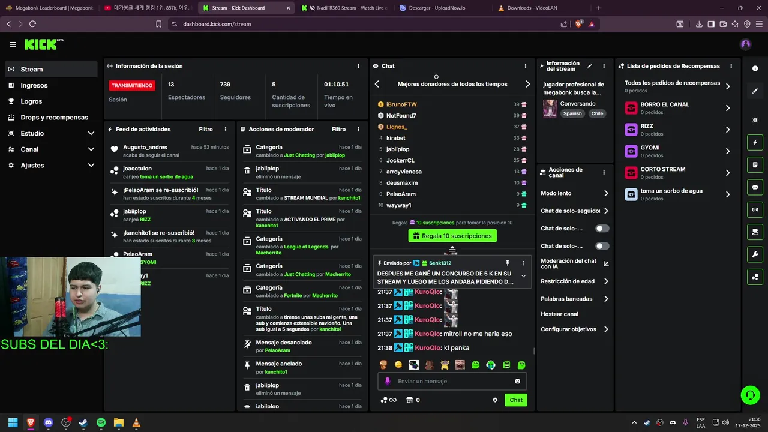Toggle the broadcast signal widget in the right sidebar
The image size is (768, 432).
pyautogui.click(x=755, y=209)
